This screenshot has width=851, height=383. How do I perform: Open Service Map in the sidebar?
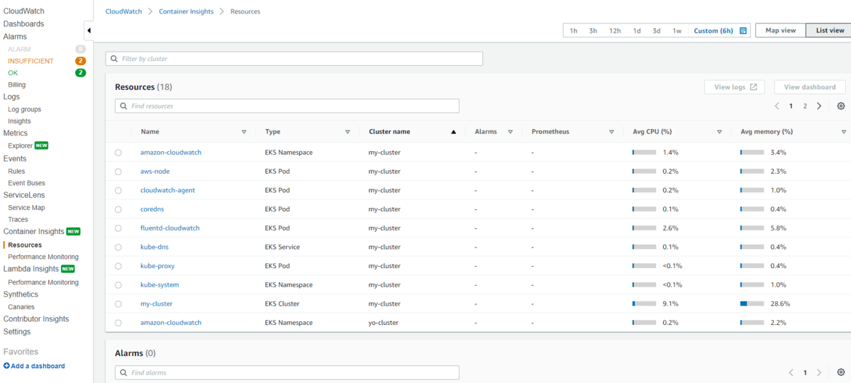[x=26, y=208]
